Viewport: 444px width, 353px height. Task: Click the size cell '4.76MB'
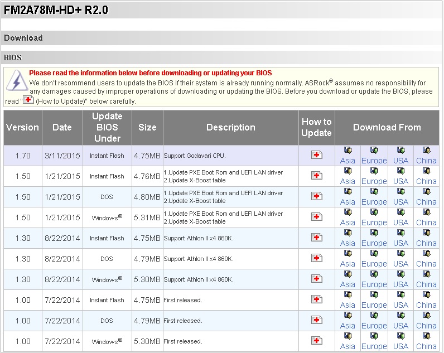tap(147, 176)
